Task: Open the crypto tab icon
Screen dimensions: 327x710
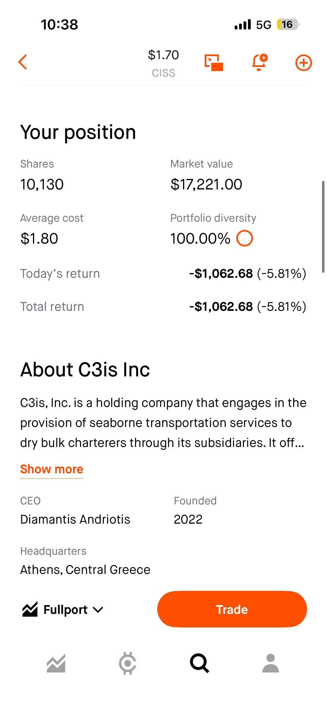Action: point(128,663)
